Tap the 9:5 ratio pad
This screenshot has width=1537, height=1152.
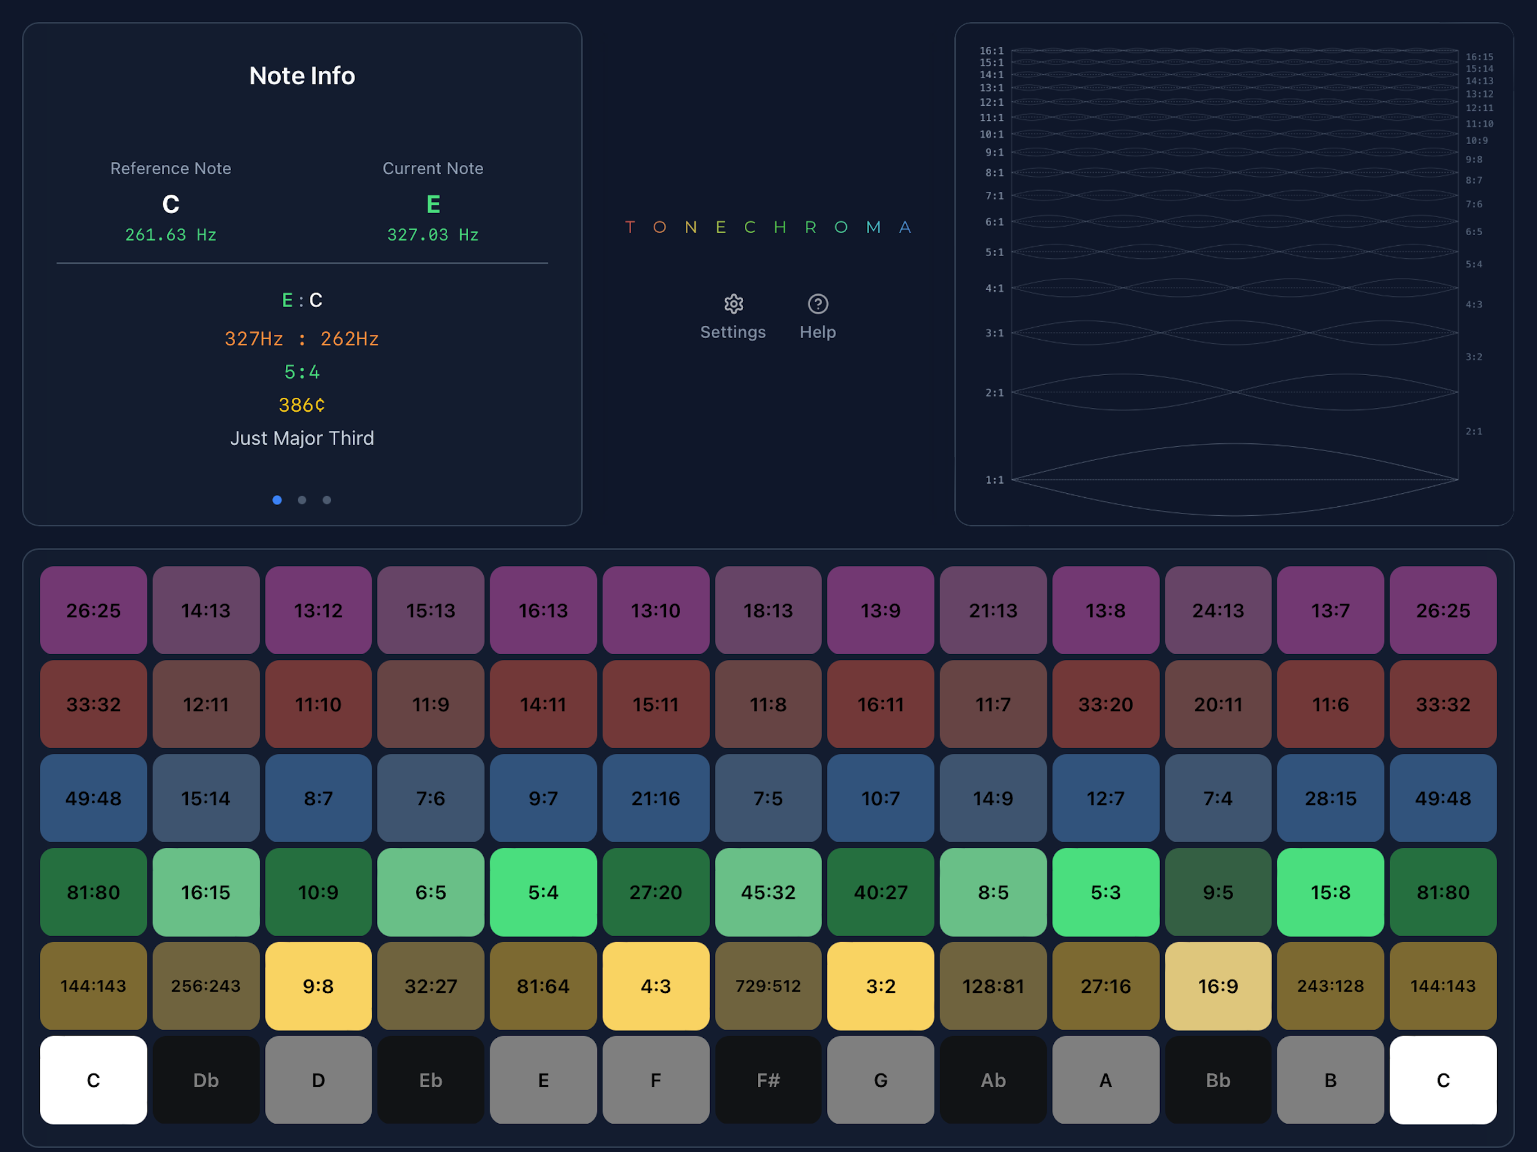(x=1218, y=892)
